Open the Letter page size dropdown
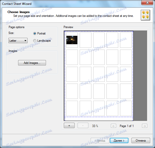 pos(18,41)
